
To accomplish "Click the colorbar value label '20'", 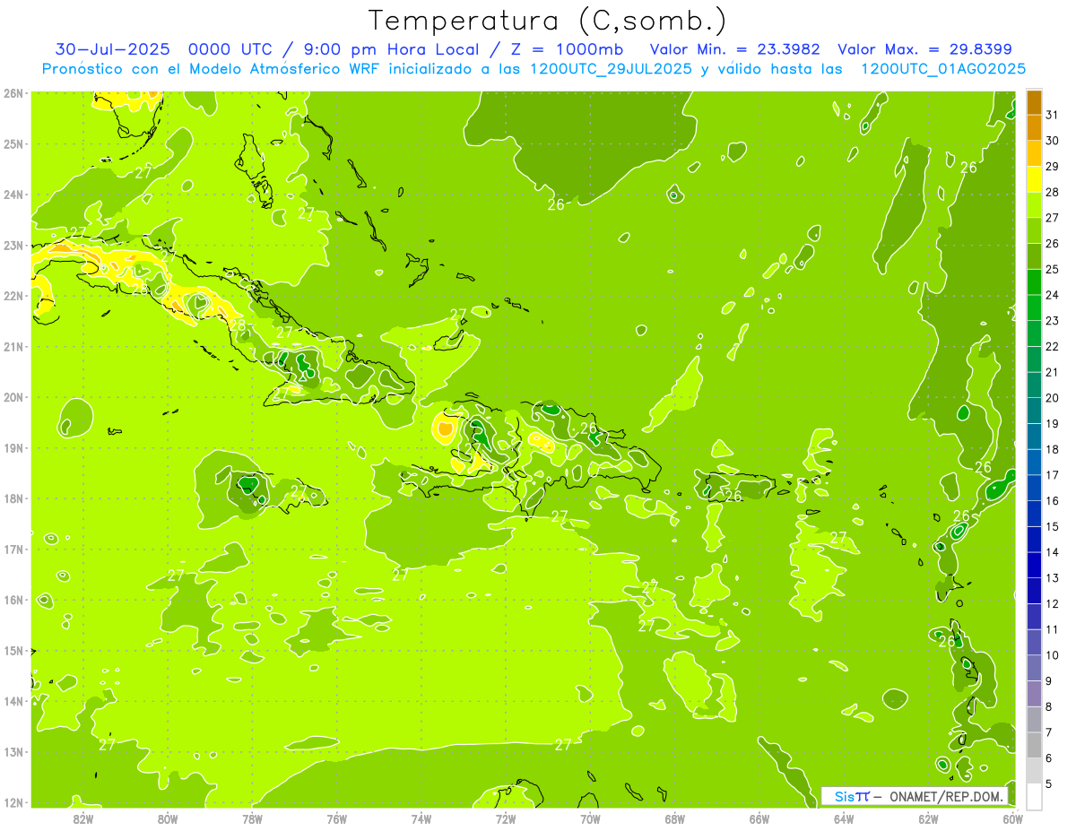I will point(1052,398).
